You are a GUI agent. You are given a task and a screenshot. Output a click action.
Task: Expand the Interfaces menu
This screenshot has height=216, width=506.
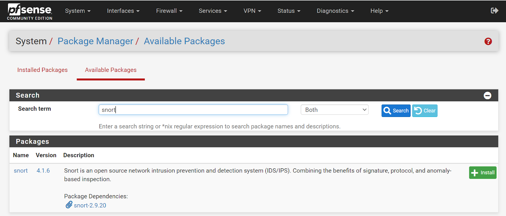(123, 11)
